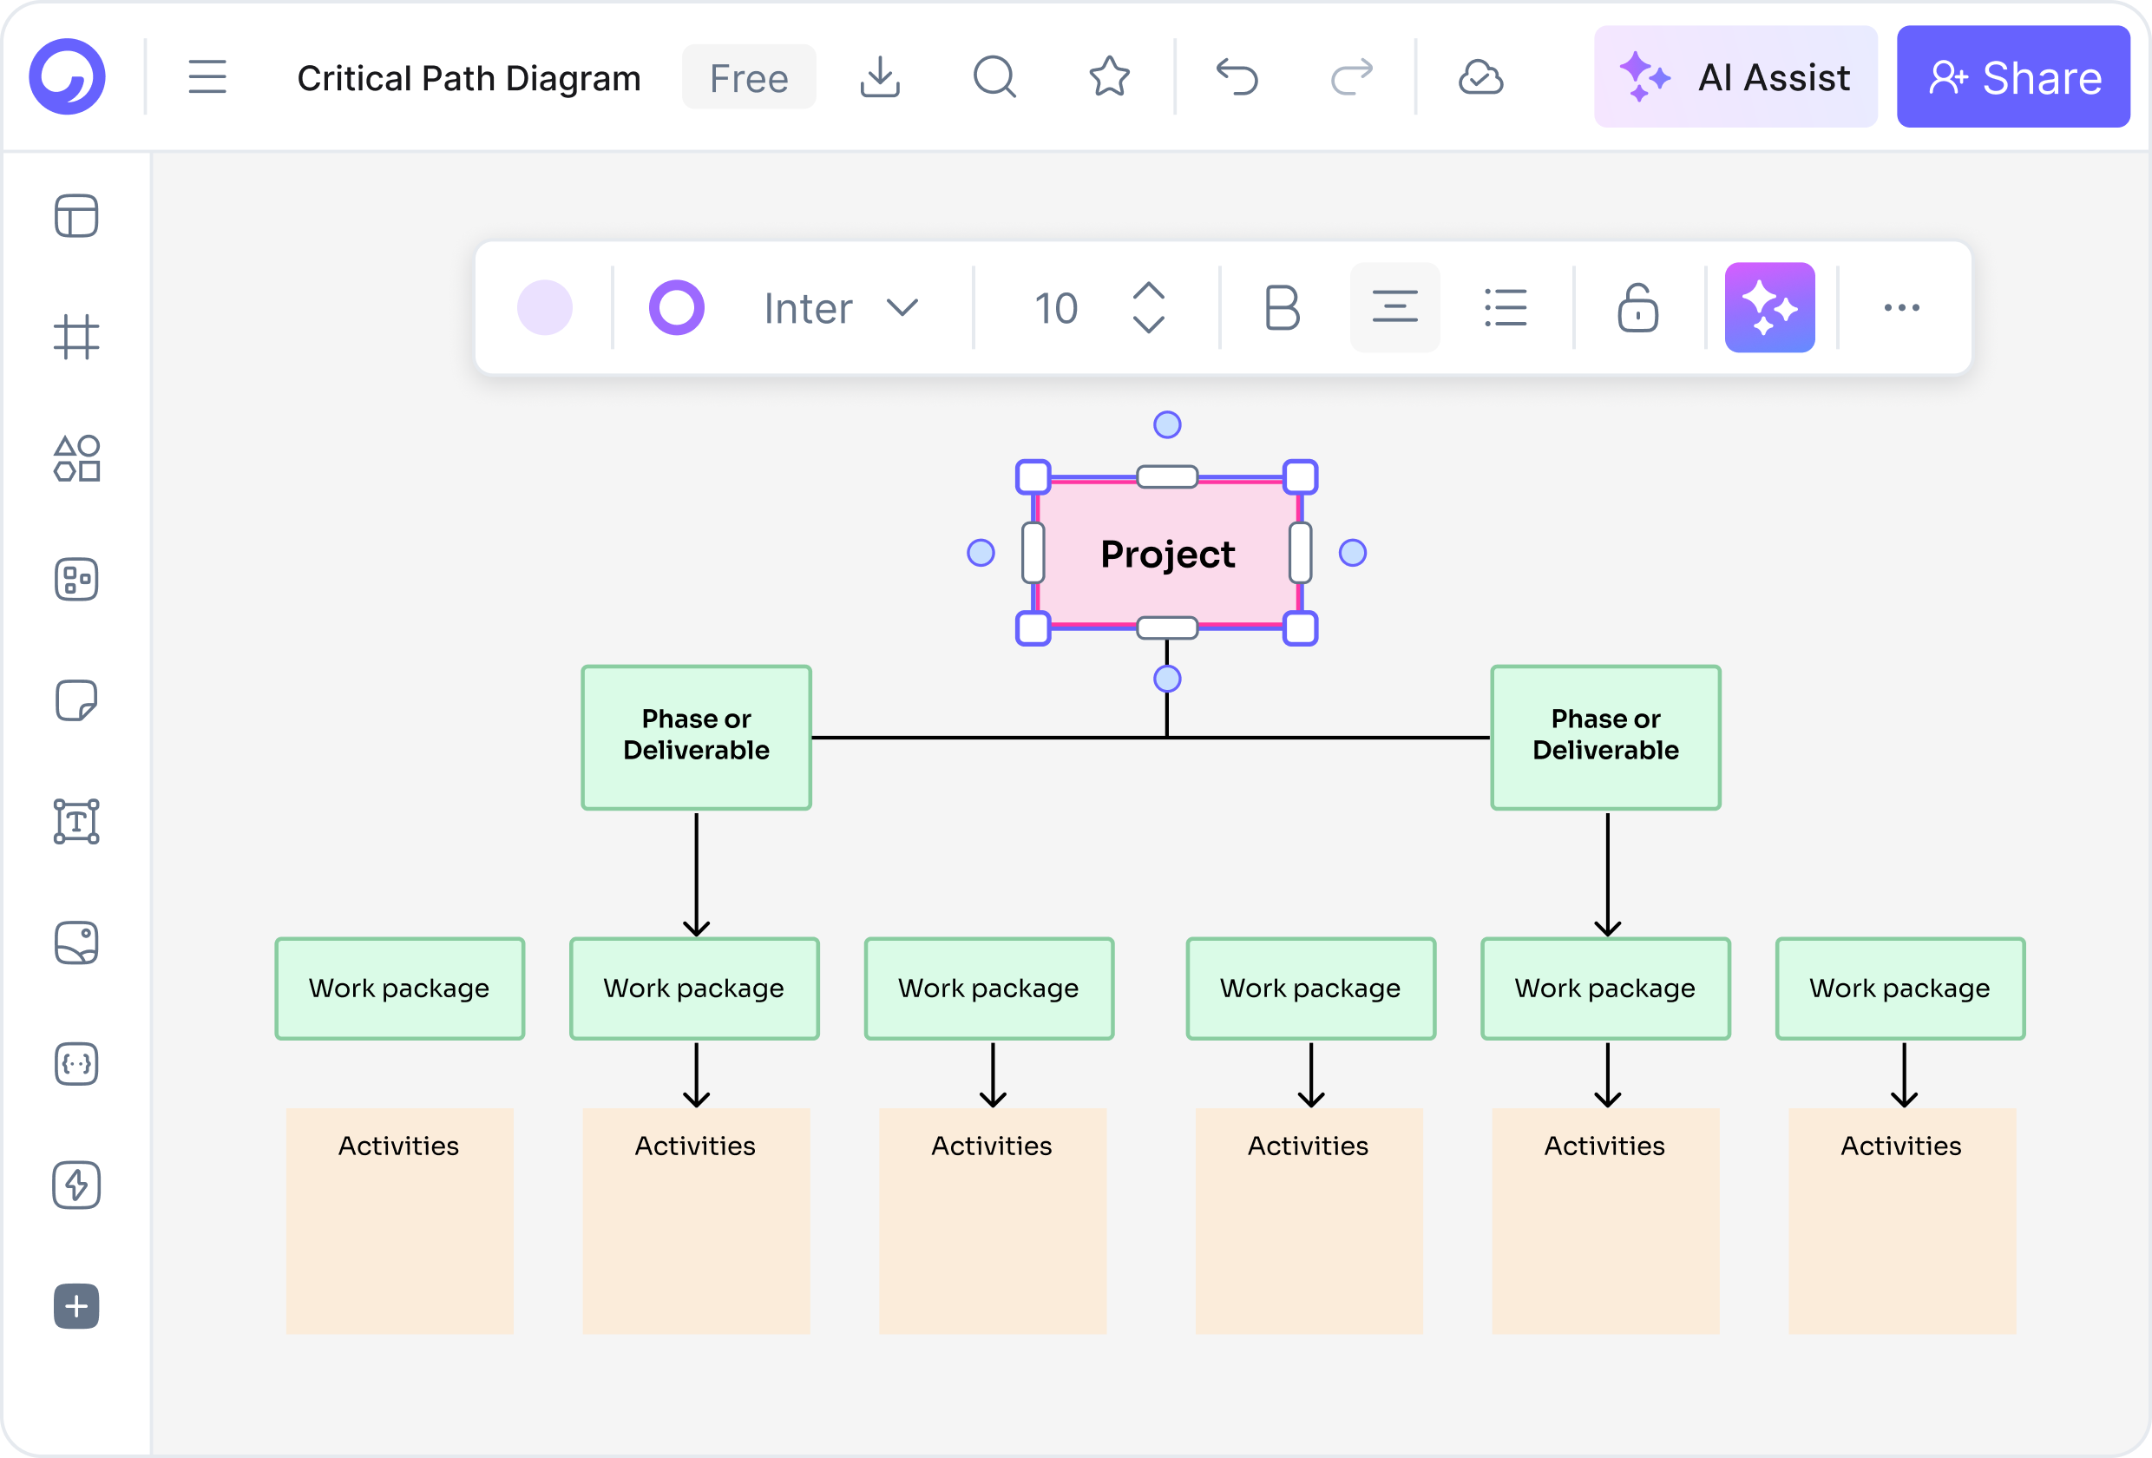
Task: Click the app logo icon
Action: (x=67, y=77)
